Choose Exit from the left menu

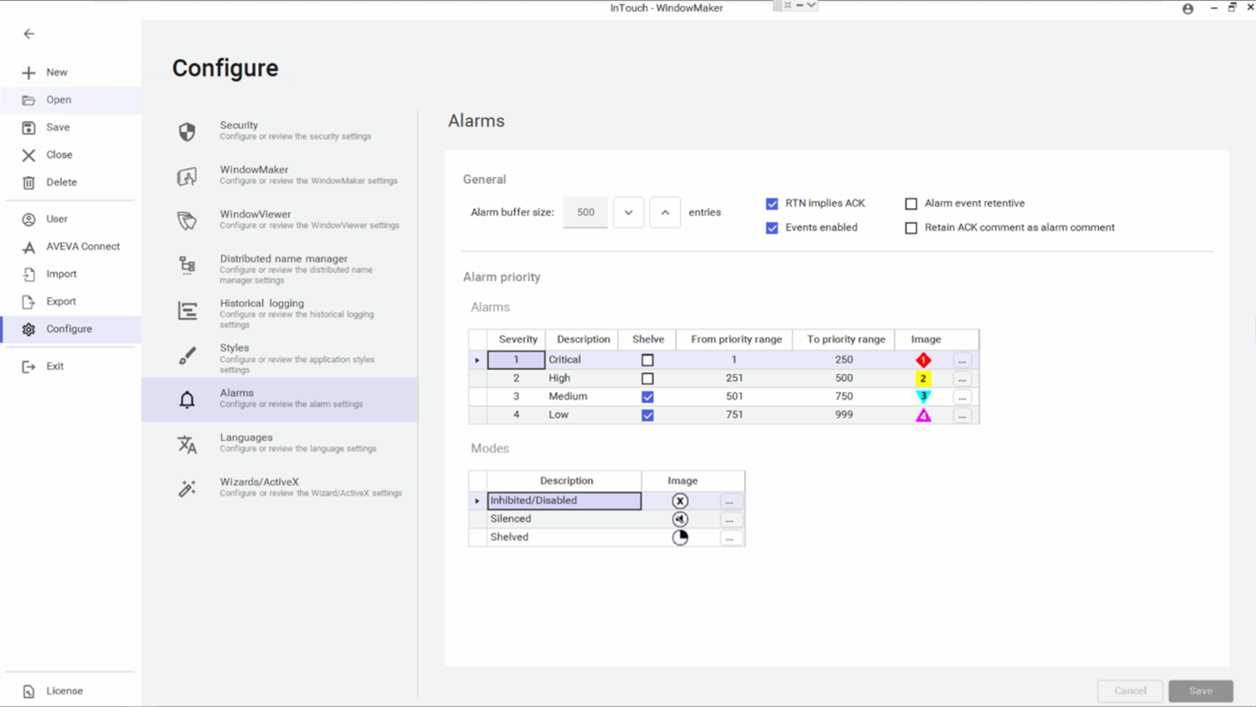pos(71,366)
